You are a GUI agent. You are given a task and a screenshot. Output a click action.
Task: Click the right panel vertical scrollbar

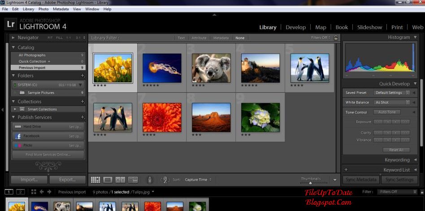421,112
